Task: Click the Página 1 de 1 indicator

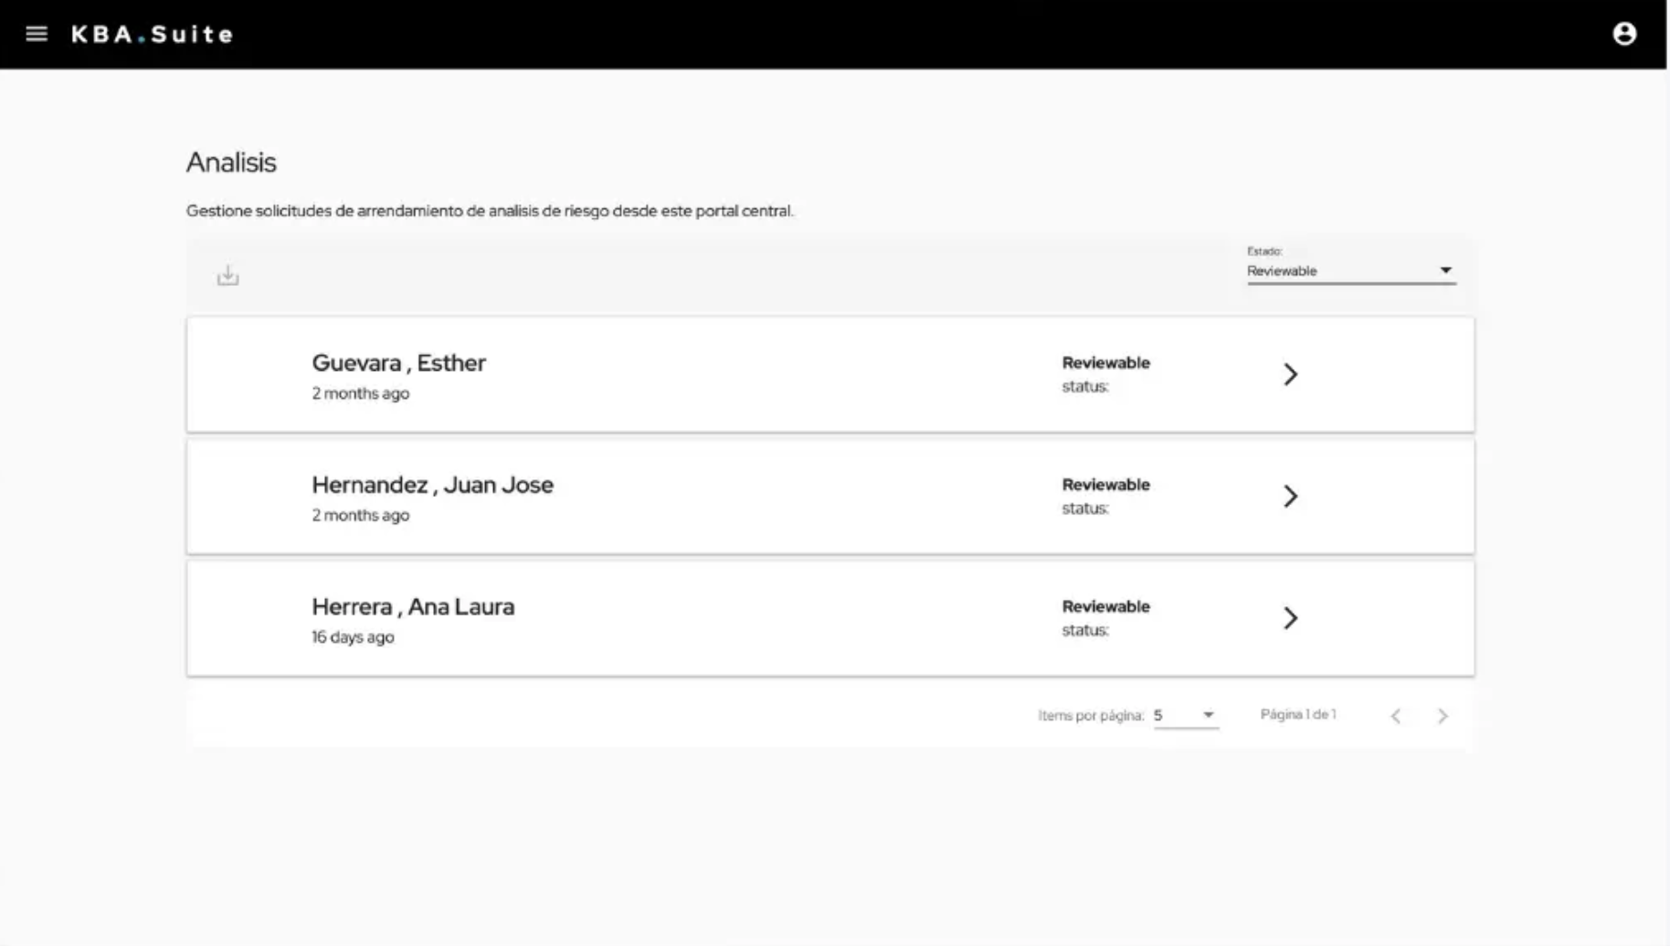Action: pos(1297,715)
